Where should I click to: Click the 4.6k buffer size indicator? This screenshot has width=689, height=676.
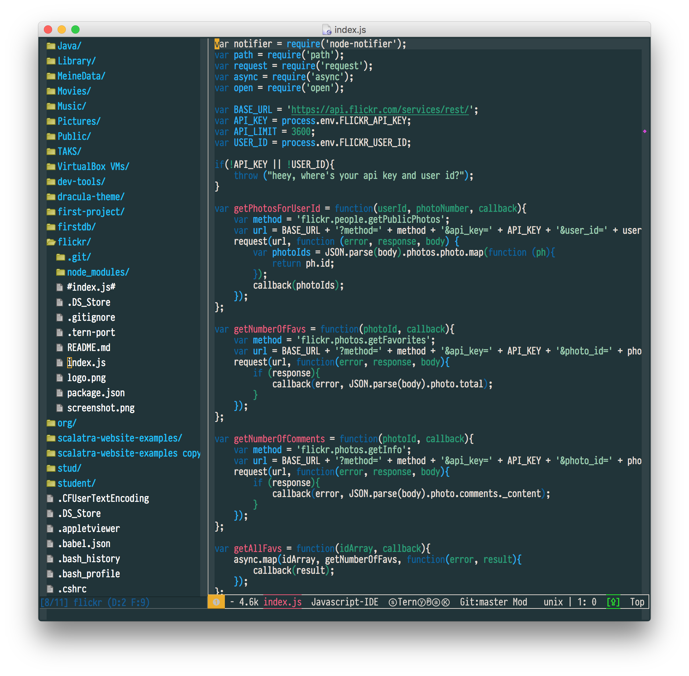tap(249, 602)
